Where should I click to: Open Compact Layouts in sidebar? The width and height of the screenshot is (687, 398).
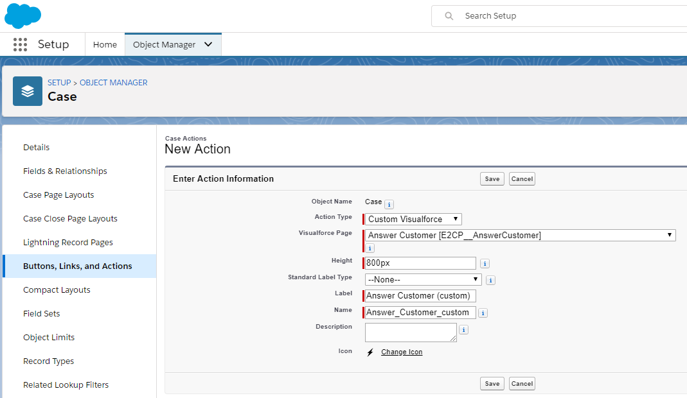pos(57,290)
